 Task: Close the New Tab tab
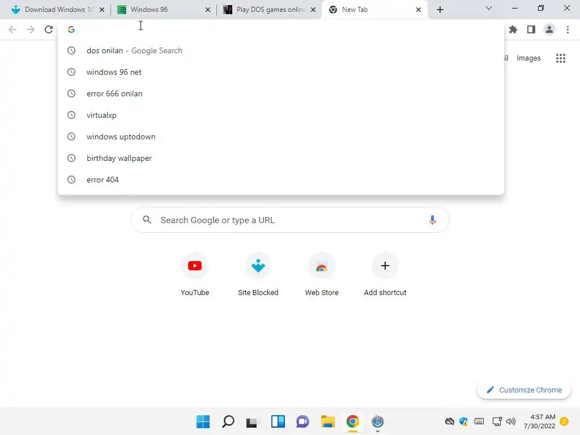tap(419, 10)
